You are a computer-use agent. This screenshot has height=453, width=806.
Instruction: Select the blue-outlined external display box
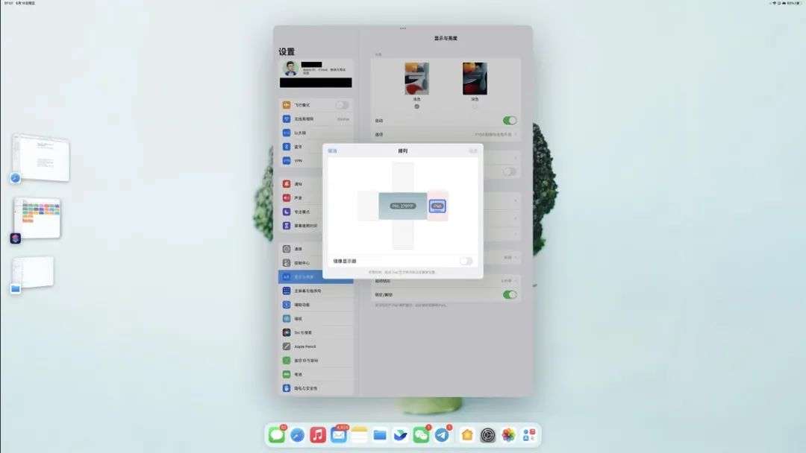click(x=437, y=206)
